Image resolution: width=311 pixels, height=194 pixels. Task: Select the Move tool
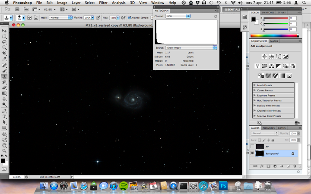pyautogui.click(x=4, y=31)
